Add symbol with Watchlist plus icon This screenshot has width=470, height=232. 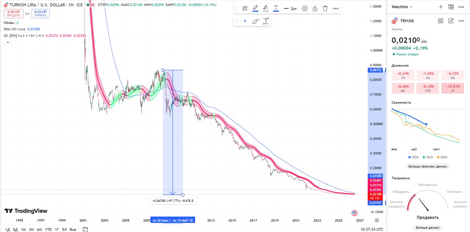coord(441,7)
